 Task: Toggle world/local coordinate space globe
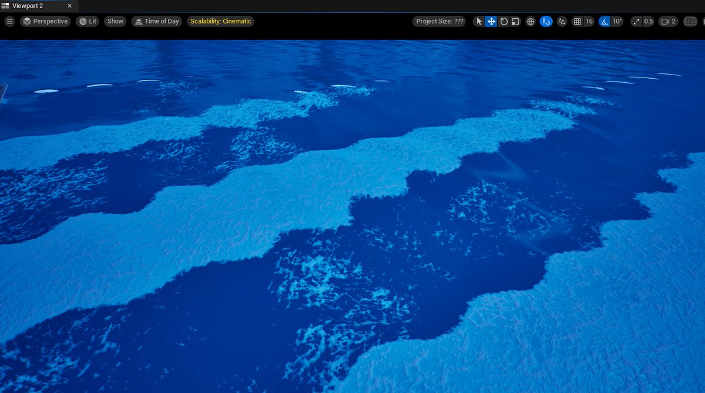point(531,21)
